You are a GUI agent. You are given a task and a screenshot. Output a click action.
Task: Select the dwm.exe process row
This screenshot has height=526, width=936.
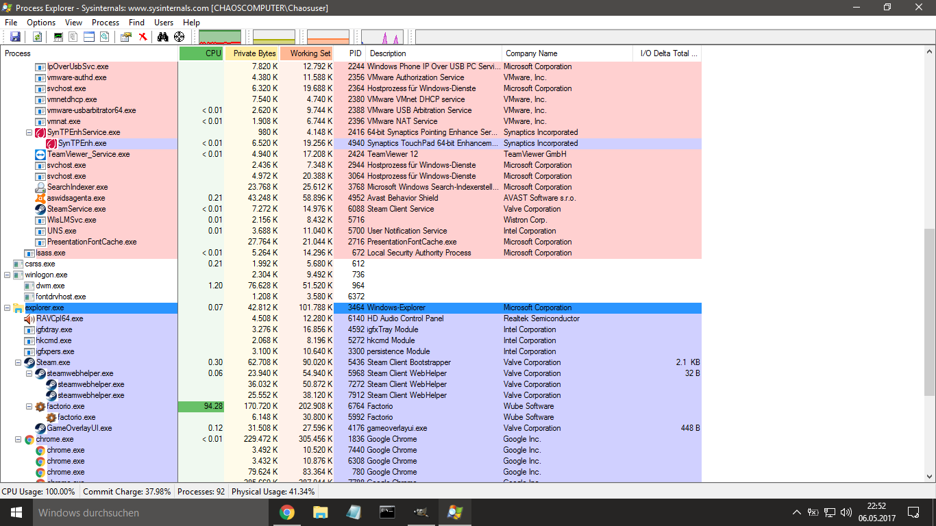[x=351, y=286]
